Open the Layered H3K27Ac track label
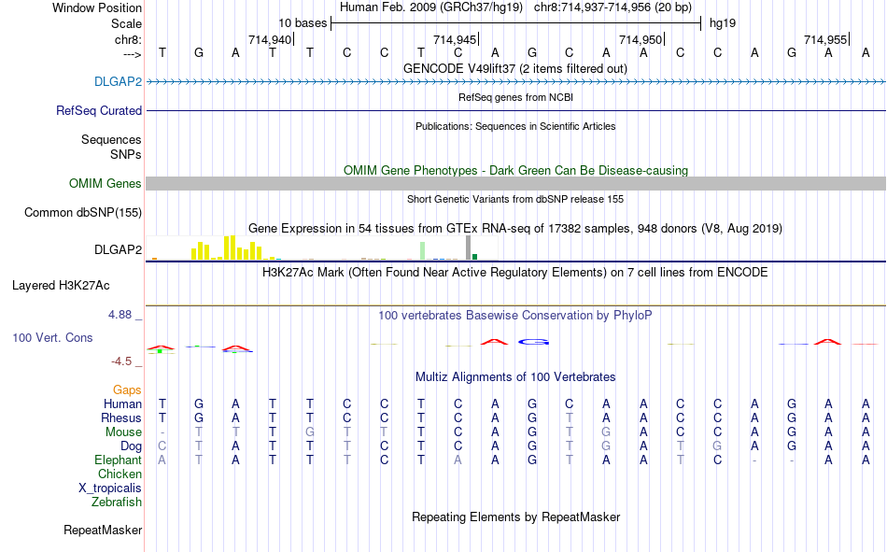887x552 pixels. coord(61,286)
